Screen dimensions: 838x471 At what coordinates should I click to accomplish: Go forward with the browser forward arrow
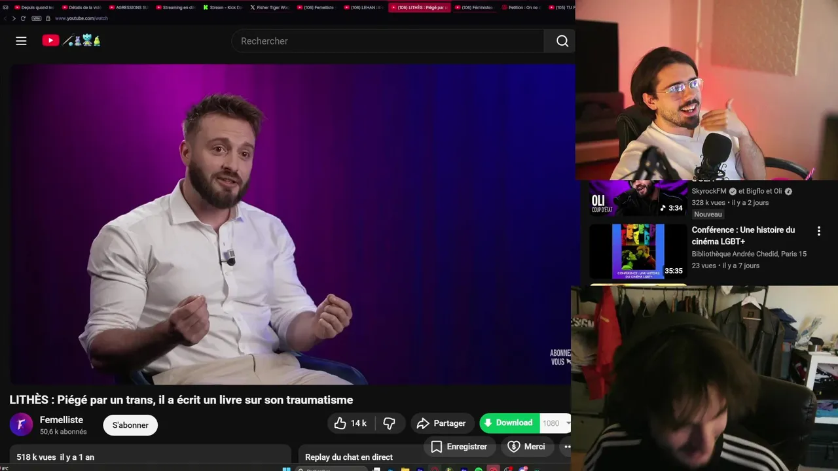click(x=14, y=18)
